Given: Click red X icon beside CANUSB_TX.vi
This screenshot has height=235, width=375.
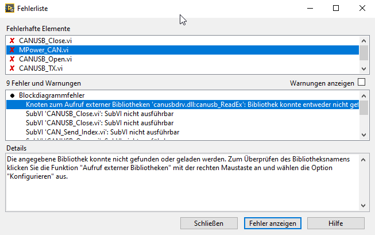Looking at the screenshot, I should (11, 68).
